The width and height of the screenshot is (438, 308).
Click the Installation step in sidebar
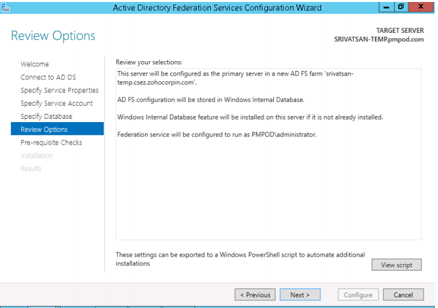click(37, 156)
